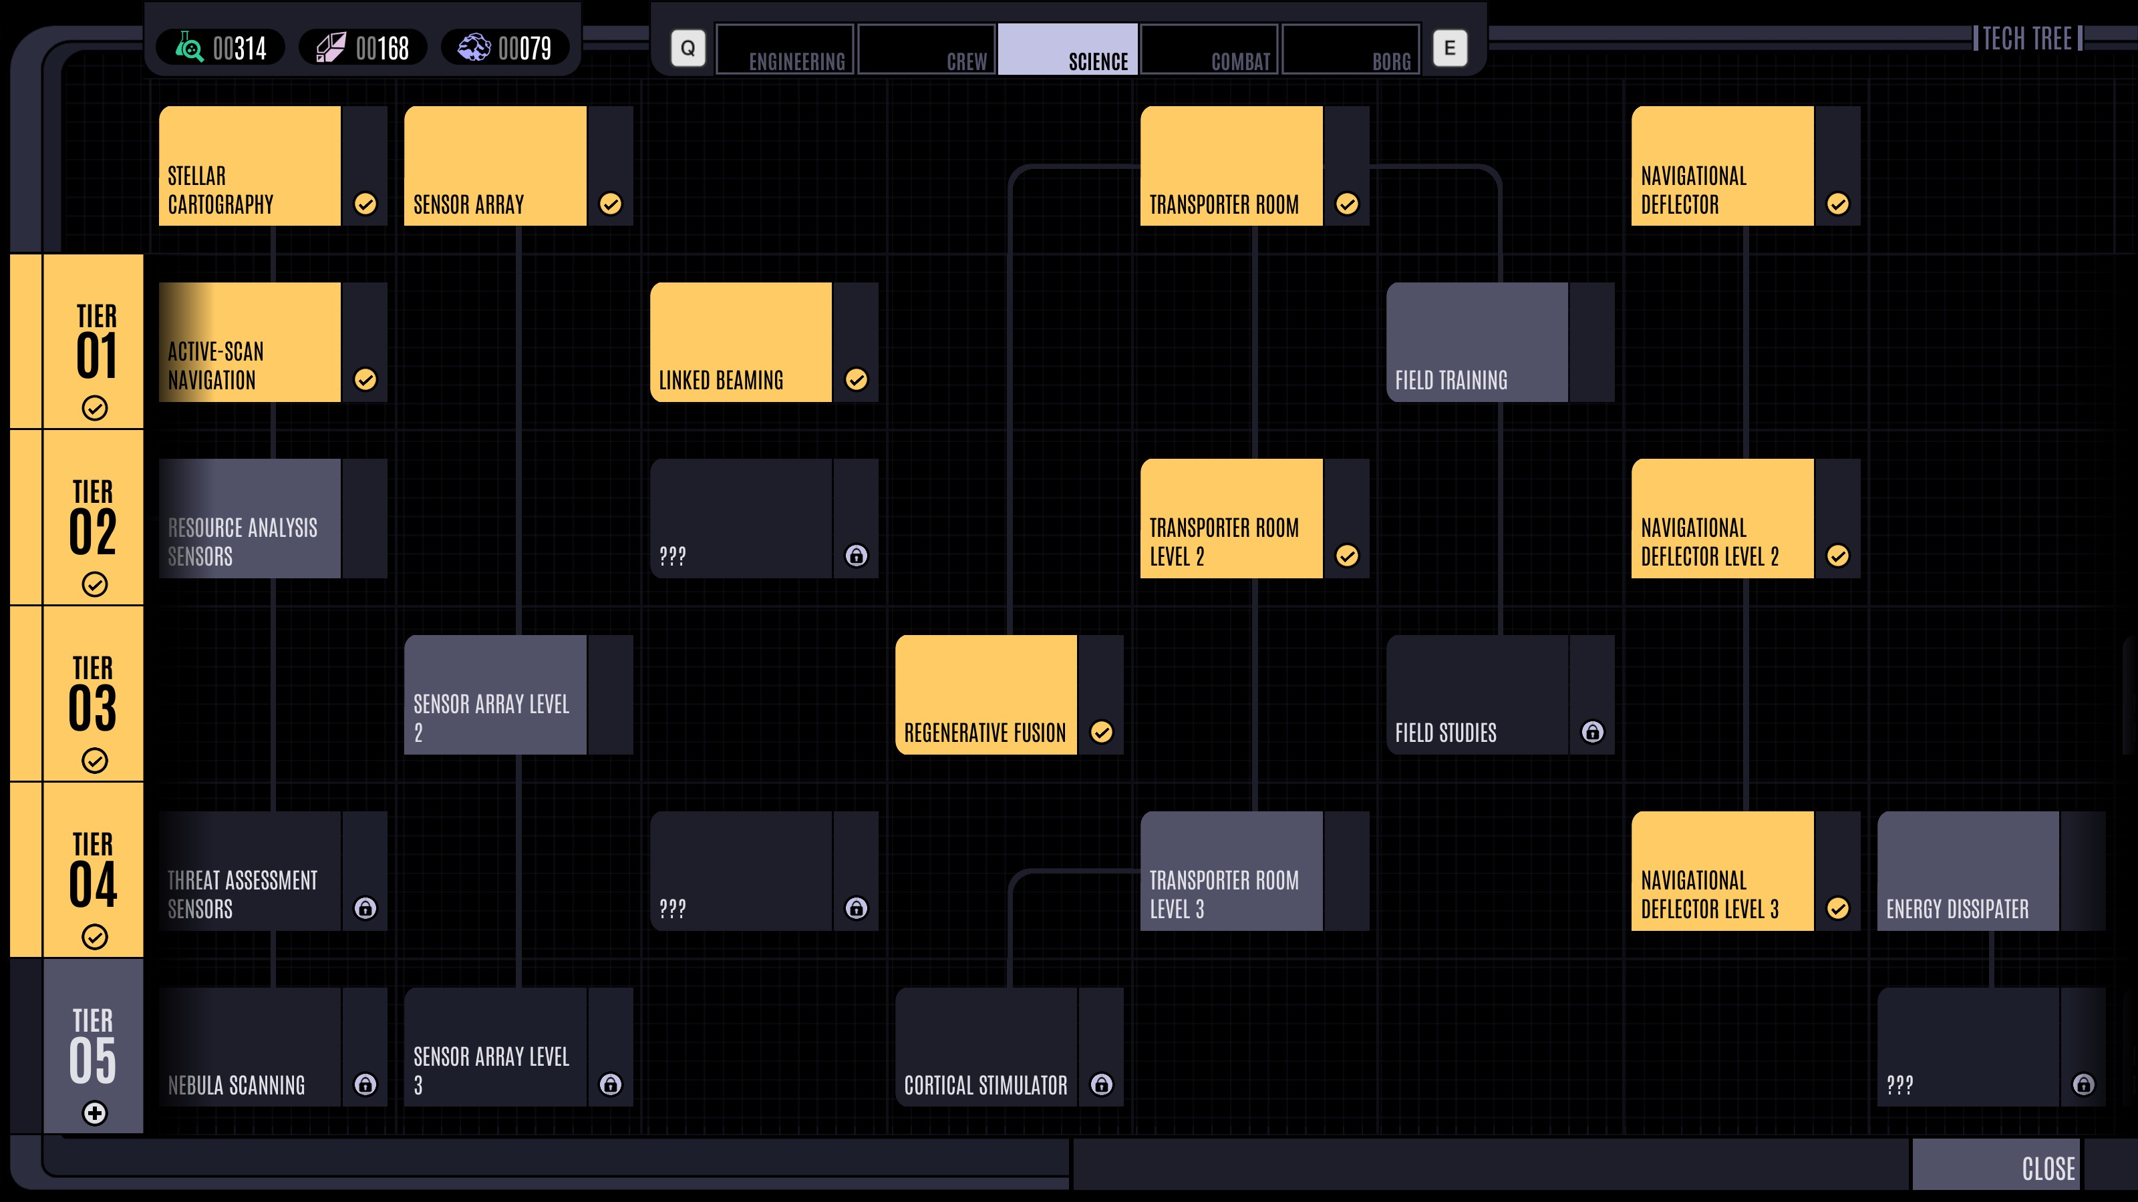Click the checkmark on Stellar Cartography
The width and height of the screenshot is (2138, 1202).
tap(365, 204)
